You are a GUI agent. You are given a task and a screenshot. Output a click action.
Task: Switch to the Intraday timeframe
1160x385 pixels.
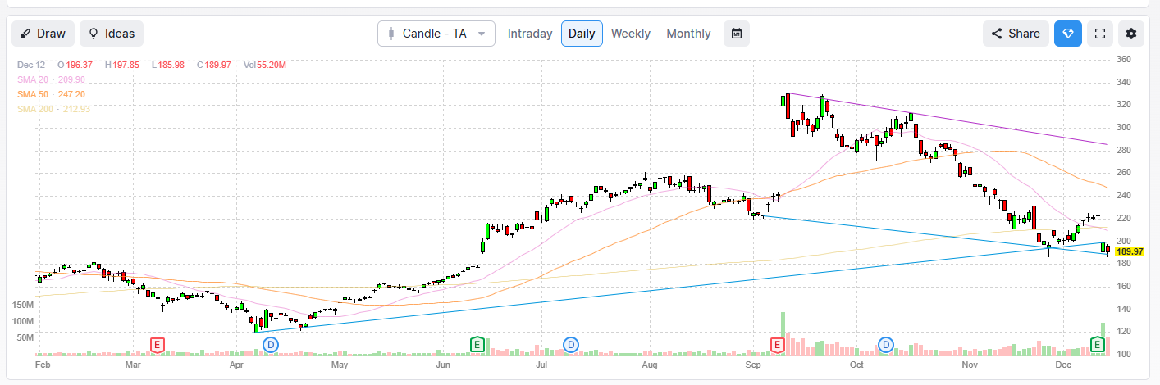pos(530,34)
